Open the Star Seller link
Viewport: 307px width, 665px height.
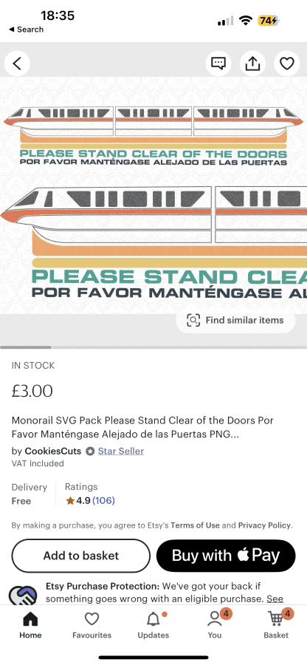click(121, 451)
